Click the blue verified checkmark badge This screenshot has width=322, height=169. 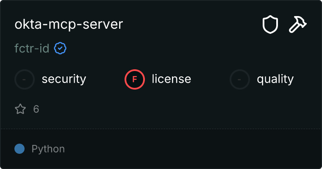coord(60,49)
